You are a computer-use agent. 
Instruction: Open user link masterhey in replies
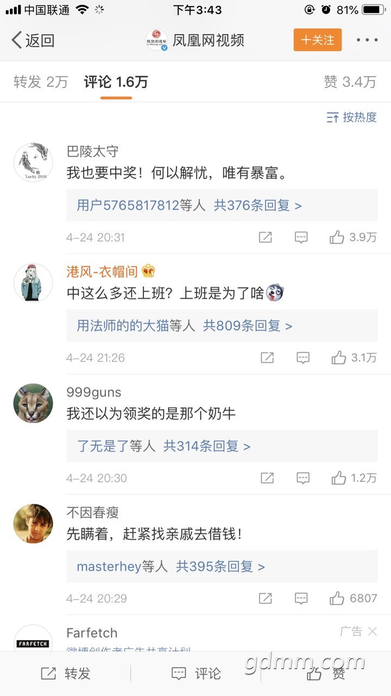(109, 567)
